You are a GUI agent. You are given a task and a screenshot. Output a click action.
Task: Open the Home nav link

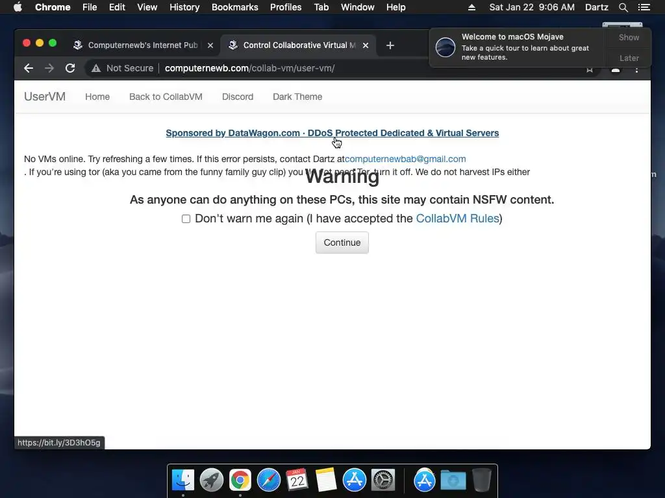(97, 97)
